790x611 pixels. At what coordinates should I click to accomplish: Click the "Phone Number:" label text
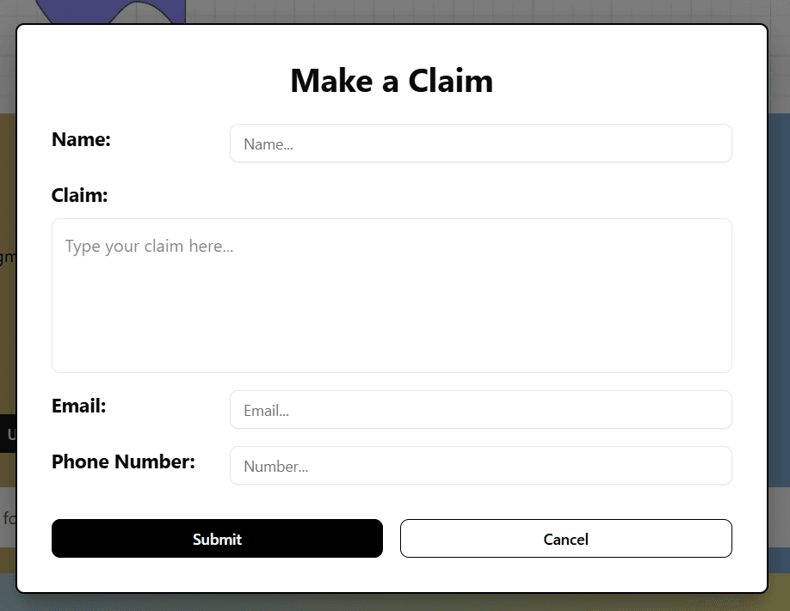(123, 461)
